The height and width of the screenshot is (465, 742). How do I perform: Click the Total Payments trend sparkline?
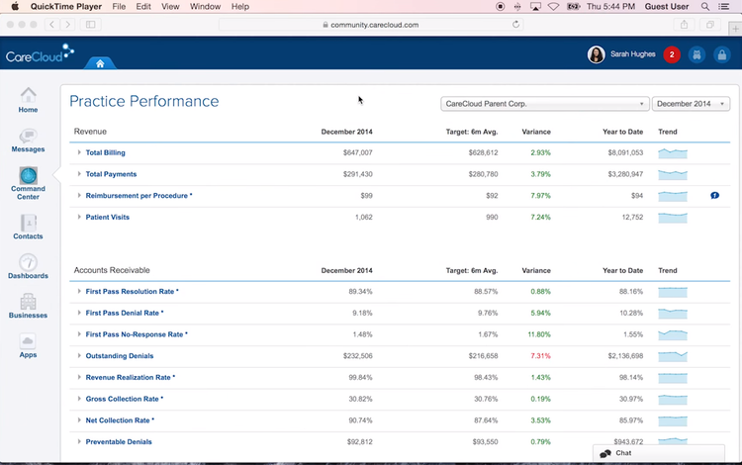tap(673, 174)
